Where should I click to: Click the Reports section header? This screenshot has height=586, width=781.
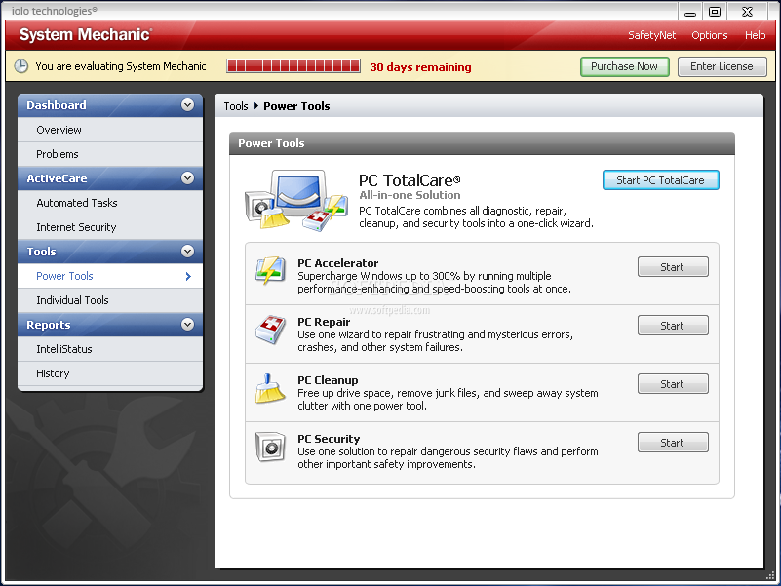(x=110, y=325)
